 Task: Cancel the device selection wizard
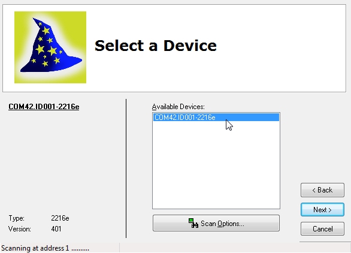tap(322, 229)
